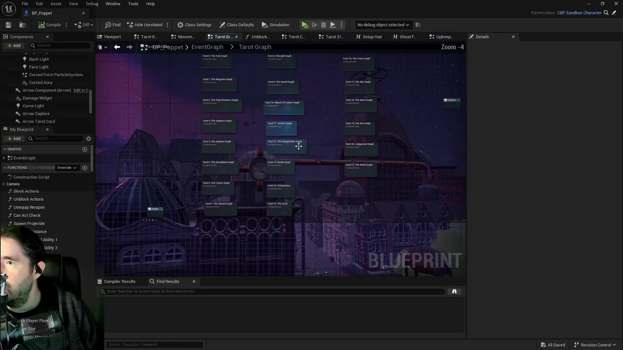The height and width of the screenshot is (350, 623).
Task: Add a new function with plus icon
Action: point(85,168)
